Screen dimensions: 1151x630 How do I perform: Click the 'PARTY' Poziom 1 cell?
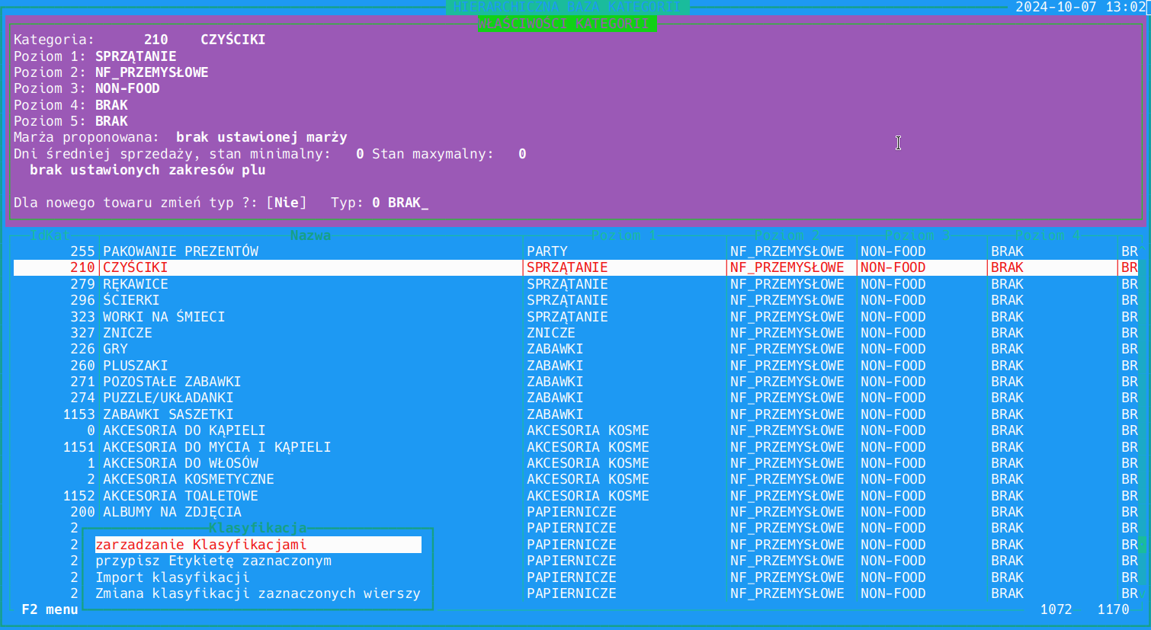[547, 251]
